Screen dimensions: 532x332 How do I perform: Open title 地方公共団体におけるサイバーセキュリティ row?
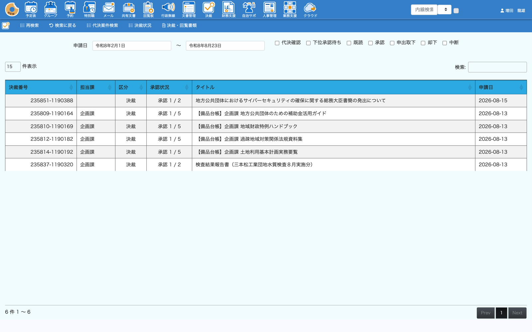coord(291,101)
